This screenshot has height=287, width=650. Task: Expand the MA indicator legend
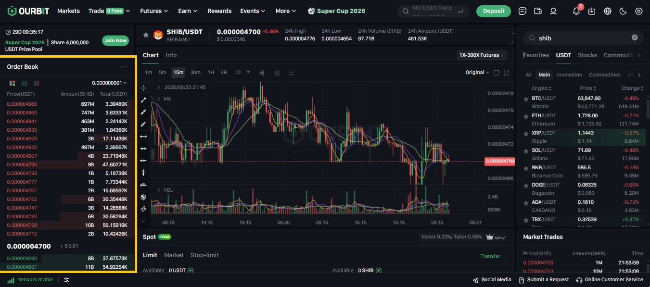point(158,99)
